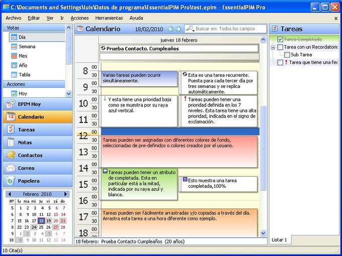Open the Ver menu
This screenshot has width=342, height=256.
(x=50, y=18)
